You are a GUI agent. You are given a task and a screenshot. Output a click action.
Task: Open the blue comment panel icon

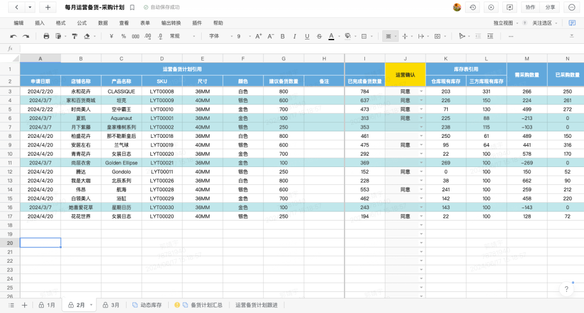572,23
